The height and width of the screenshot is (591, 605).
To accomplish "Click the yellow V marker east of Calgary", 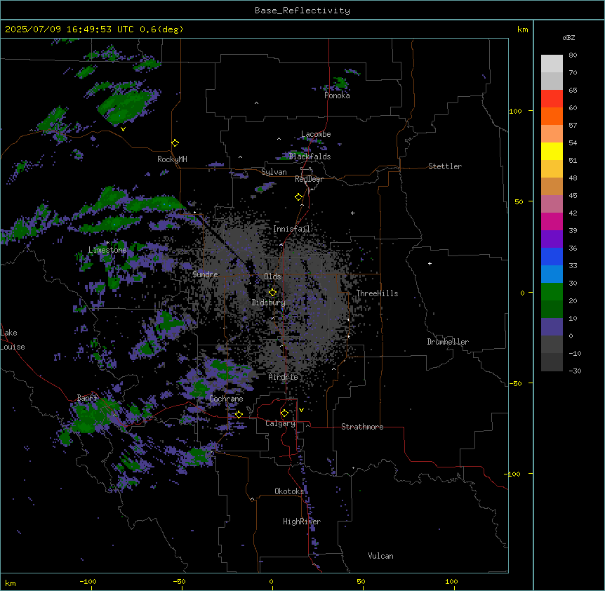I will coord(301,410).
